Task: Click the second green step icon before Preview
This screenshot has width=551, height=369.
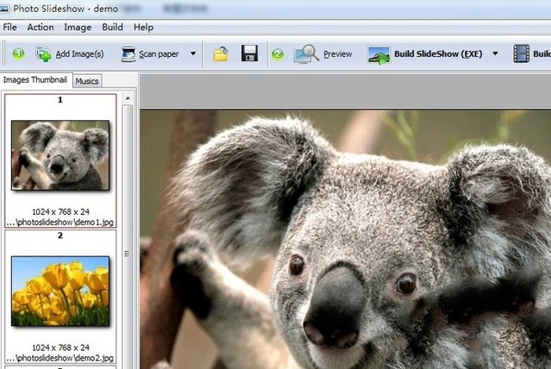Action: point(277,54)
